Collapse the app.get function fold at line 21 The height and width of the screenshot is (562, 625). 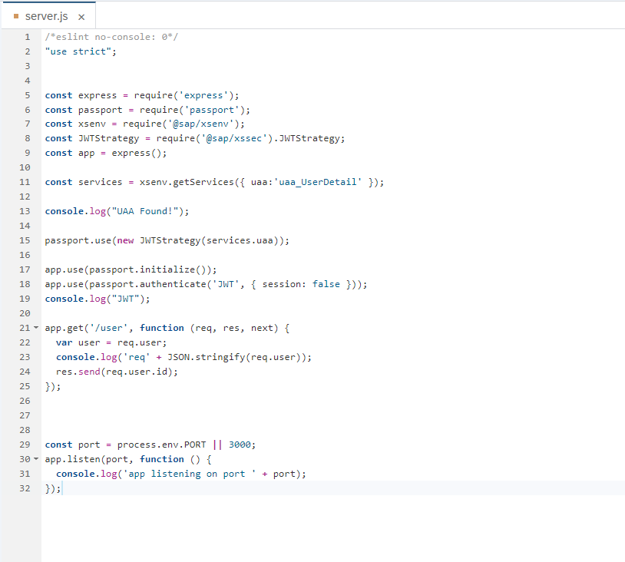coord(36,328)
